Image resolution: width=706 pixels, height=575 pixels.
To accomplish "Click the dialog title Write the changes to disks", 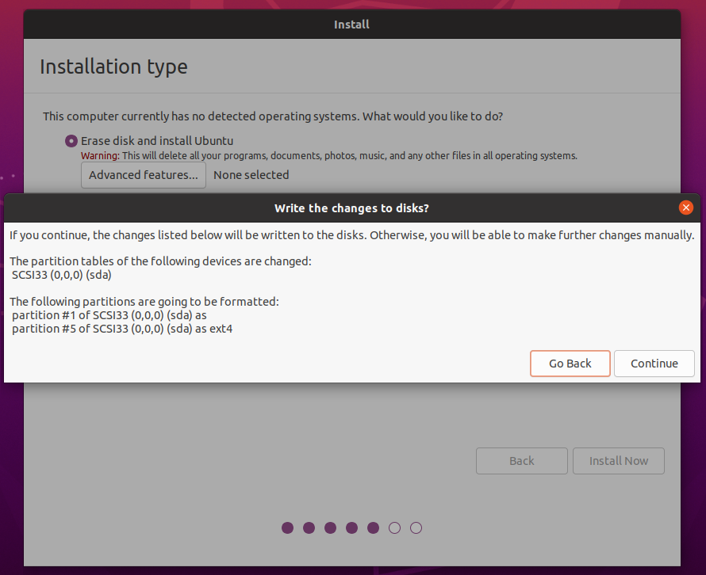I will click(x=351, y=208).
